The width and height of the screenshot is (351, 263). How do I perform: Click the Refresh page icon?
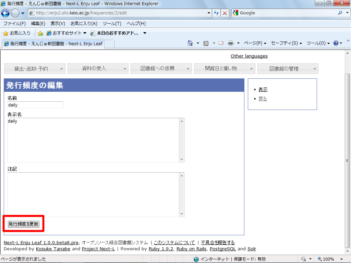tap(216, 13)
